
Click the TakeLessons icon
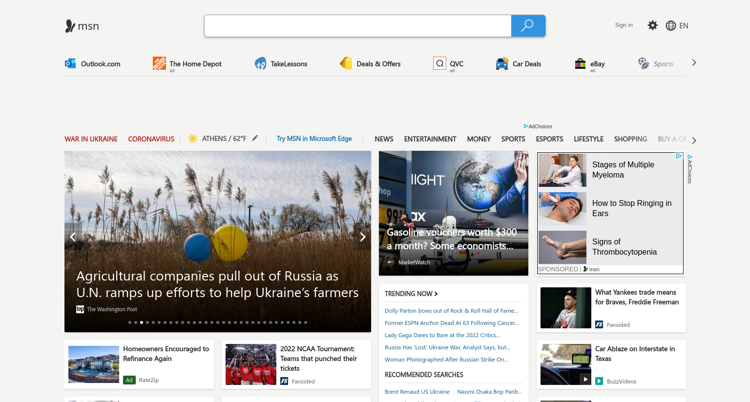pyautogui.click(x=260, y=63)
